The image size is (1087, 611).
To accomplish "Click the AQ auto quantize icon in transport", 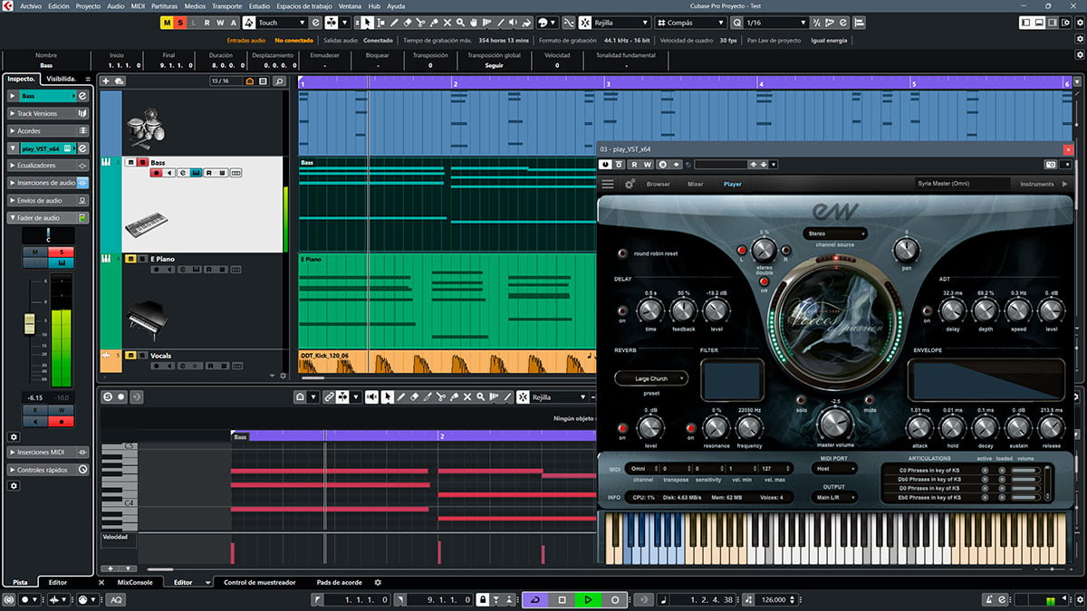I will (x=116, y=600).
